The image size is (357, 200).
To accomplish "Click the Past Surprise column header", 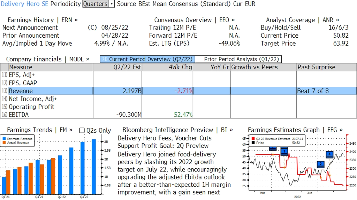I will 326,67.
